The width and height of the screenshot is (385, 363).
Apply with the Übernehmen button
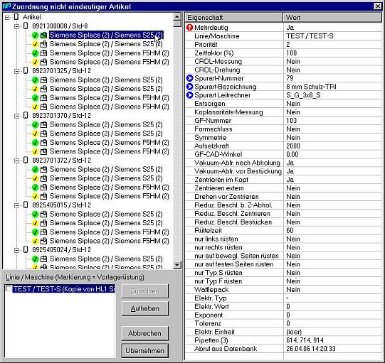coord(145,350)
